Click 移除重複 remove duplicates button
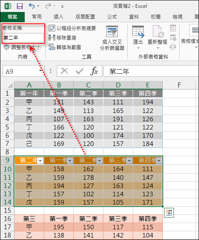This screenshot has height=240, width=199. click(62, 38)
